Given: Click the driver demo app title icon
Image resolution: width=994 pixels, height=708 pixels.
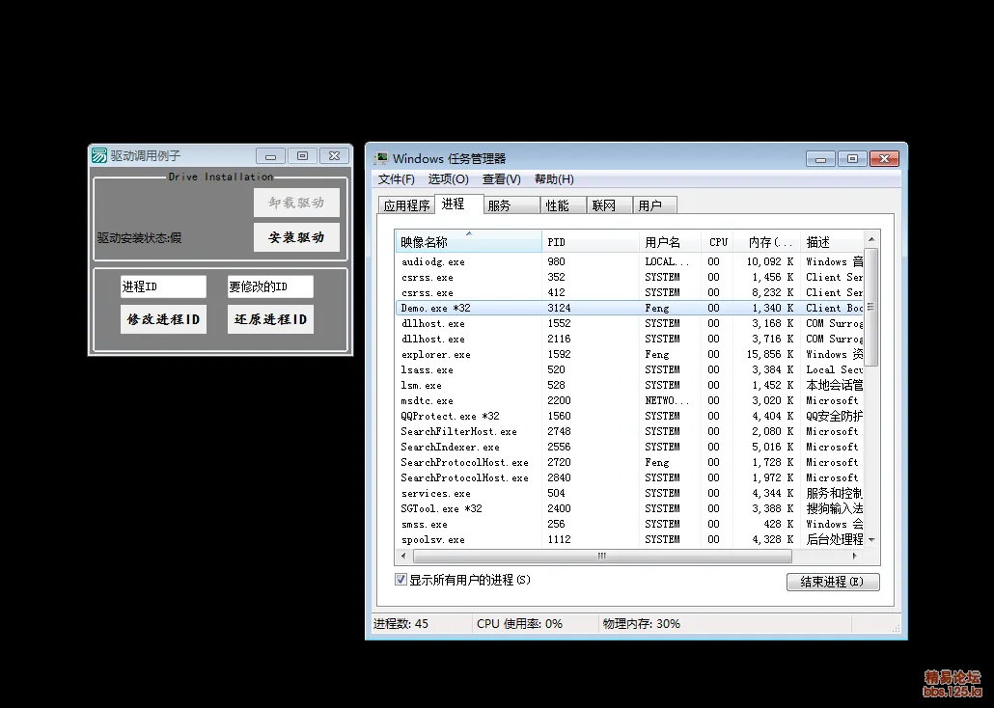Looking at the screenshot, I should point(98,155).
